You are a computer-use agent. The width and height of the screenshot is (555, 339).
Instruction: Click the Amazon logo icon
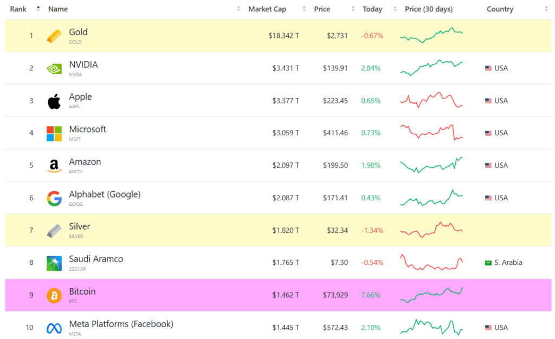point(54,166)
